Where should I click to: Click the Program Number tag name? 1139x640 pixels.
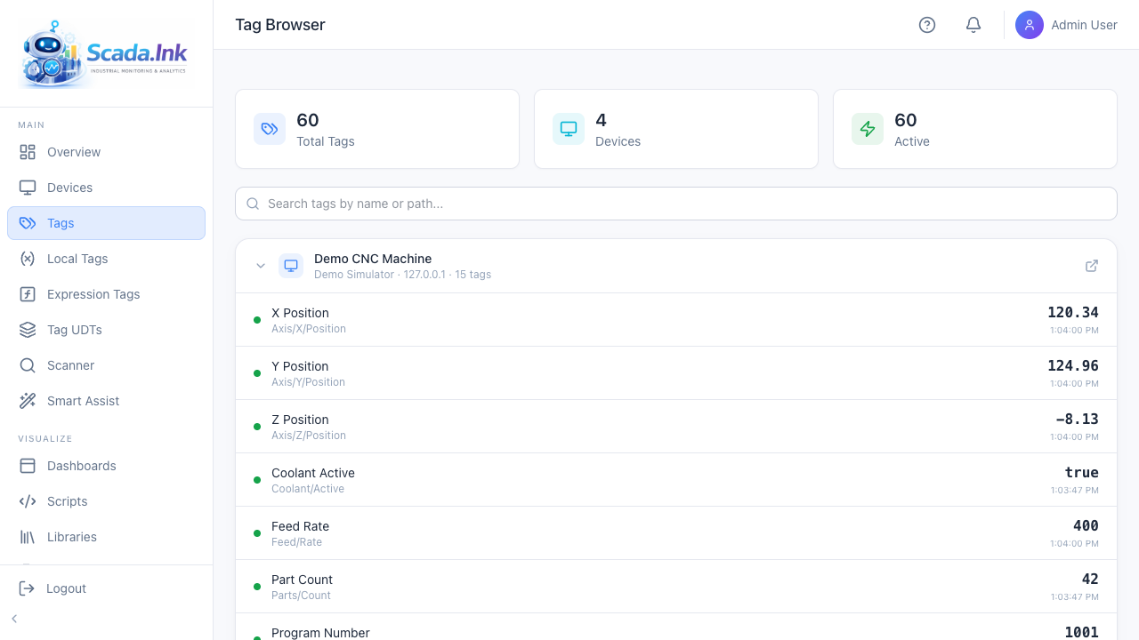[320, 632]
